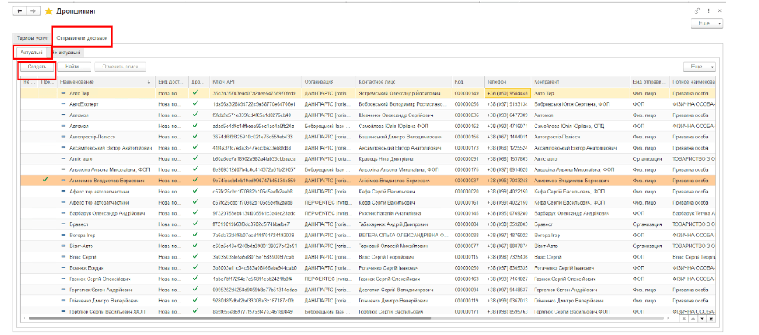The height and width of the screenshot is (335, 759).
Task: Toggle the green checkmark in Авто Тир row
Action: (x=195, y=93)
